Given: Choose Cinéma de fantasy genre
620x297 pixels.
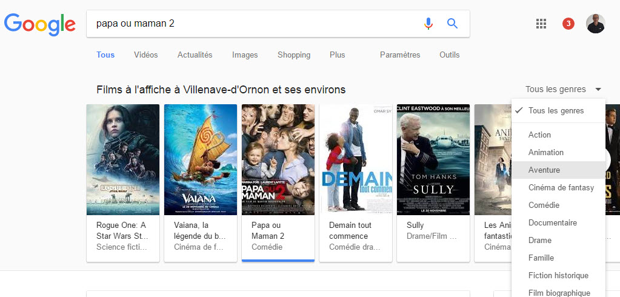Looking at the screenshot, I should tap(558, 187).
